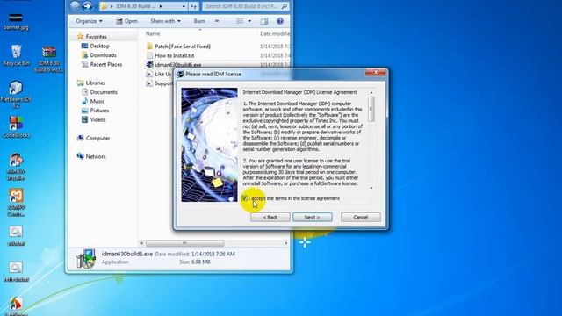The height and width of the screenshot is (316, 562).
Task: Open the Recycle Bin desktop icon
Action: [16, 55]
